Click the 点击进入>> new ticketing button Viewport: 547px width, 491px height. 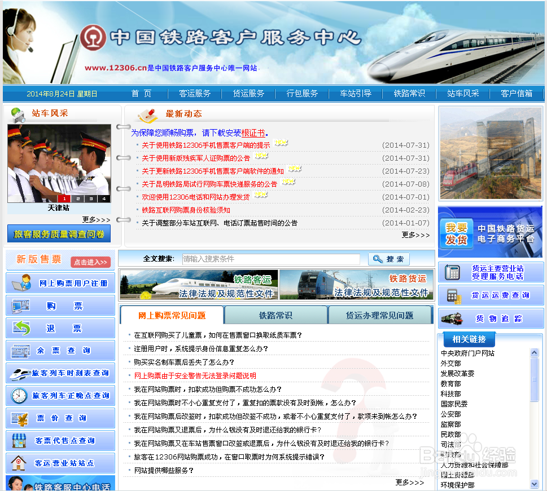pyautogui.click(x=91, y=262)
